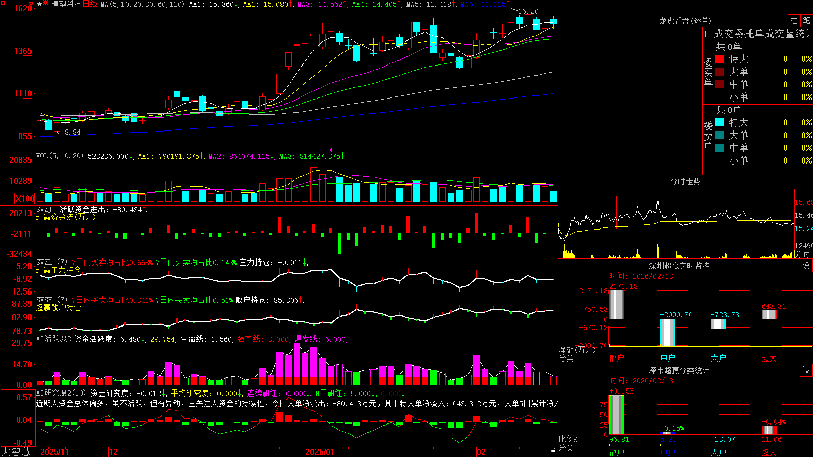Click the 分时走势 panel title
Viewport: 813px width, 457px height.
pos(685,181)
